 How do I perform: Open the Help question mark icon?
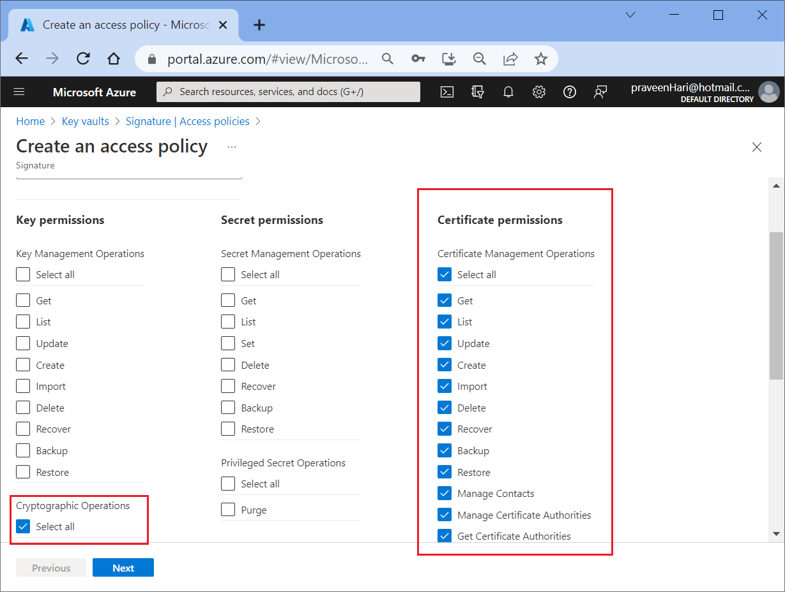pyautogui.click(x=570, y=92)
